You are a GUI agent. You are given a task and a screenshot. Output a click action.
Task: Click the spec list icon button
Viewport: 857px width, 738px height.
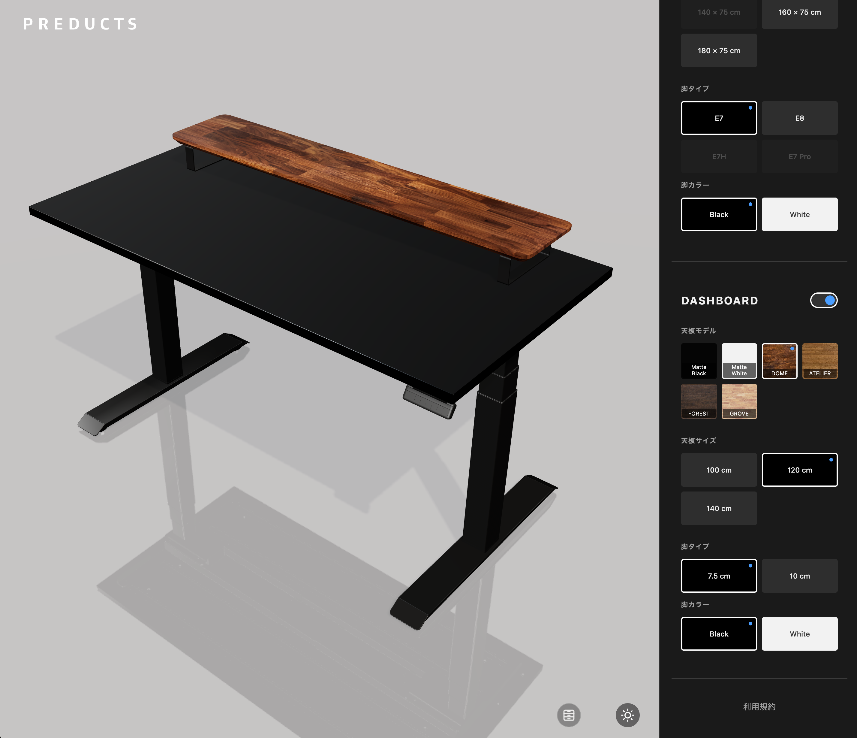pos(569,715)
